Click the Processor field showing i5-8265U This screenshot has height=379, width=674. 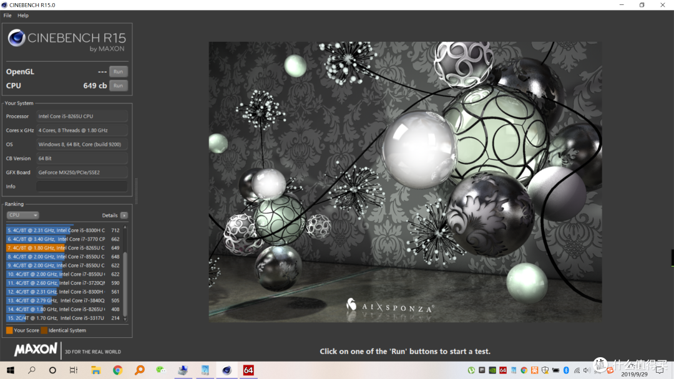[82, 117]
